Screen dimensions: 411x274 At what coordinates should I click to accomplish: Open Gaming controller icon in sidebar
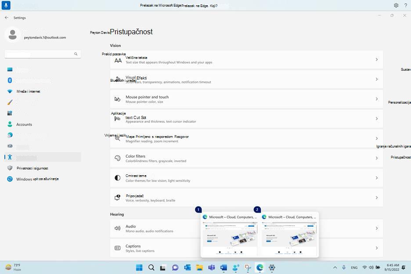click(x=10, y=146)
